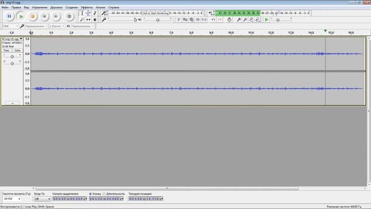Open the recording device dropdown
The width and height of the screenshot is (371, 209).
36,26
